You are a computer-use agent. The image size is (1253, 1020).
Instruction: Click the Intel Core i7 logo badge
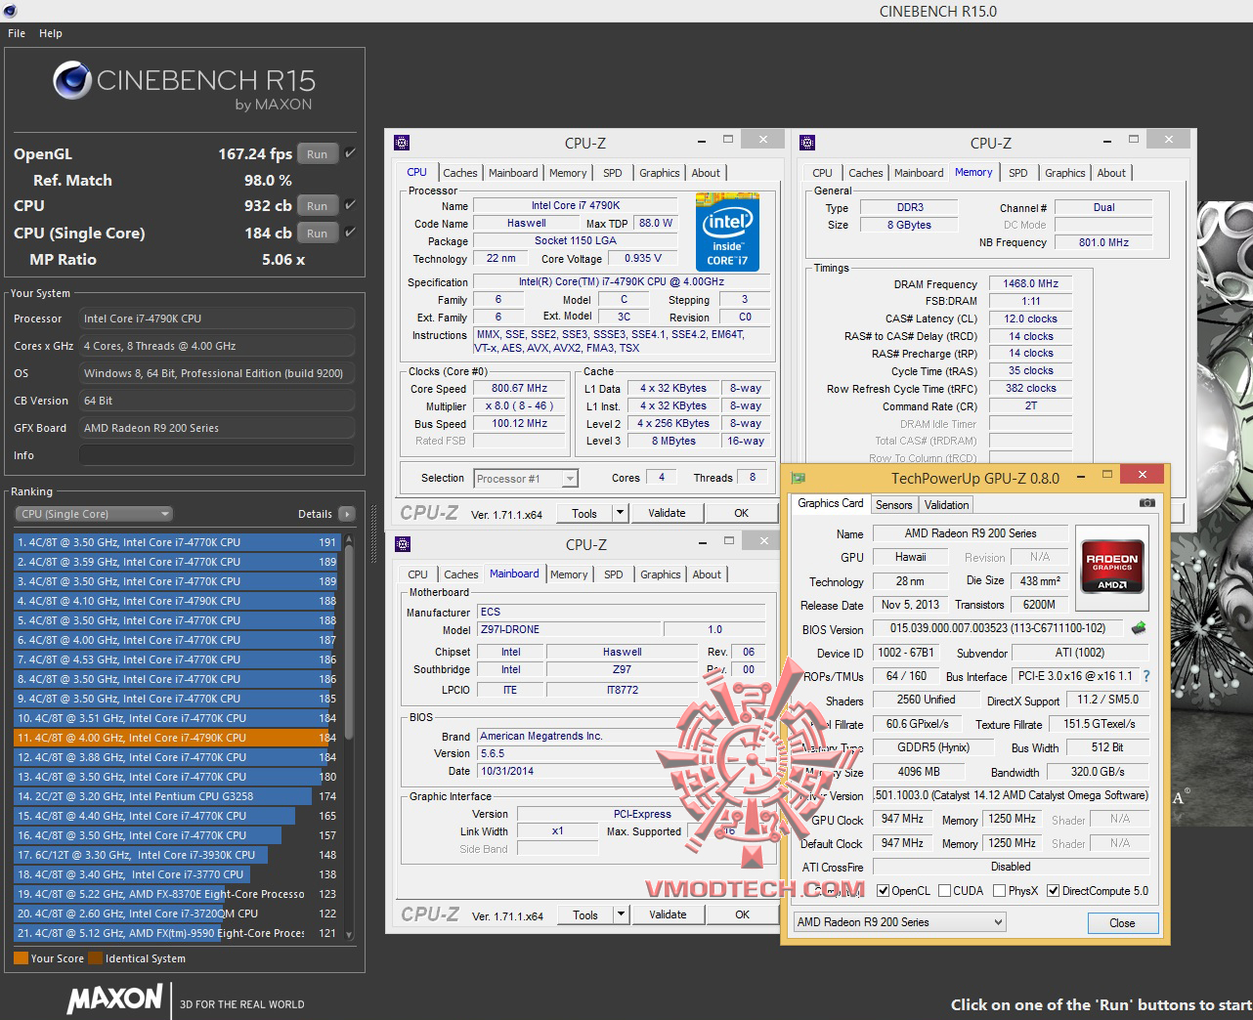point(727,233)
